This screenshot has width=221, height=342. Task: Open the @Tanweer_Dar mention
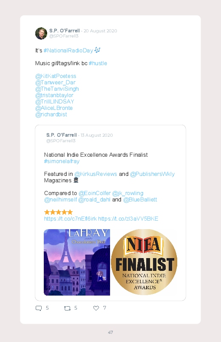tap(55, 83)
